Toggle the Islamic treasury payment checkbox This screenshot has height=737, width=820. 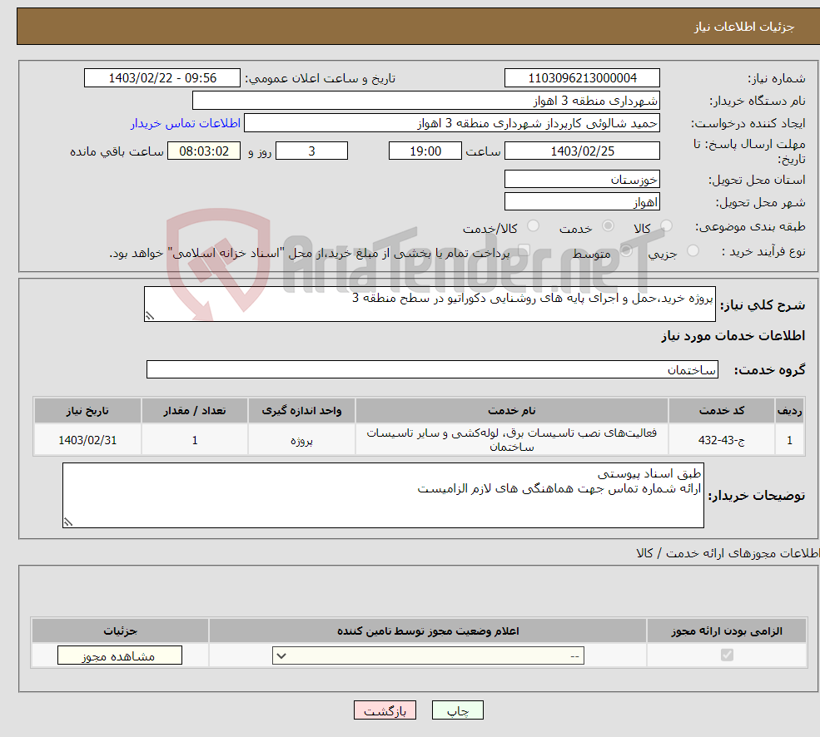tap(524, 251)
